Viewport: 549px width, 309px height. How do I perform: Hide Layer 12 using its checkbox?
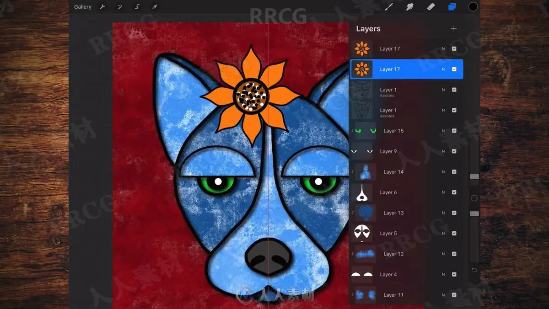click(x=454, y=254)
